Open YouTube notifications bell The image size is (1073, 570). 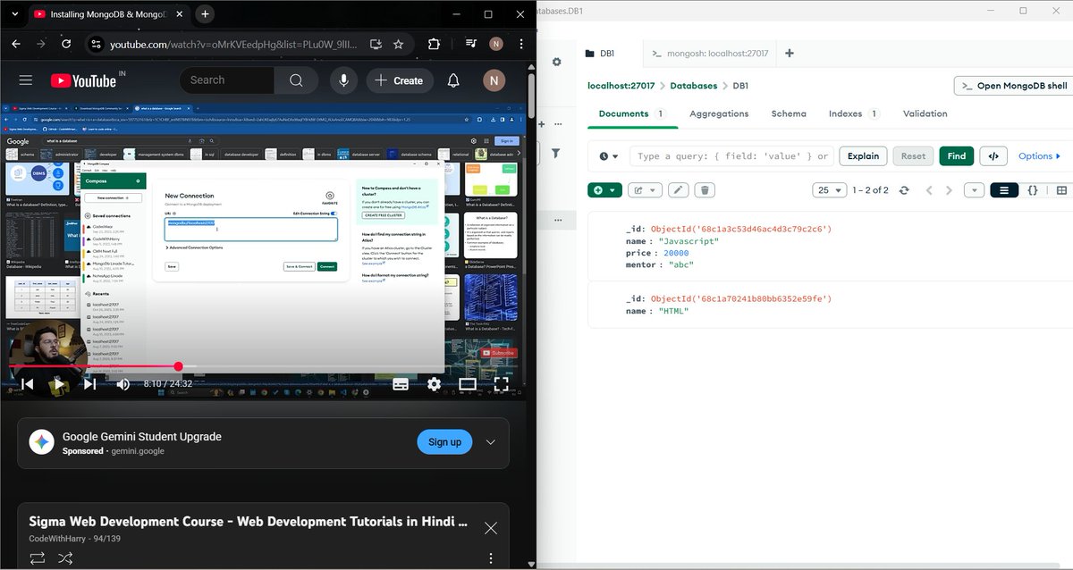pyautogui.click(x=453, y=80)
